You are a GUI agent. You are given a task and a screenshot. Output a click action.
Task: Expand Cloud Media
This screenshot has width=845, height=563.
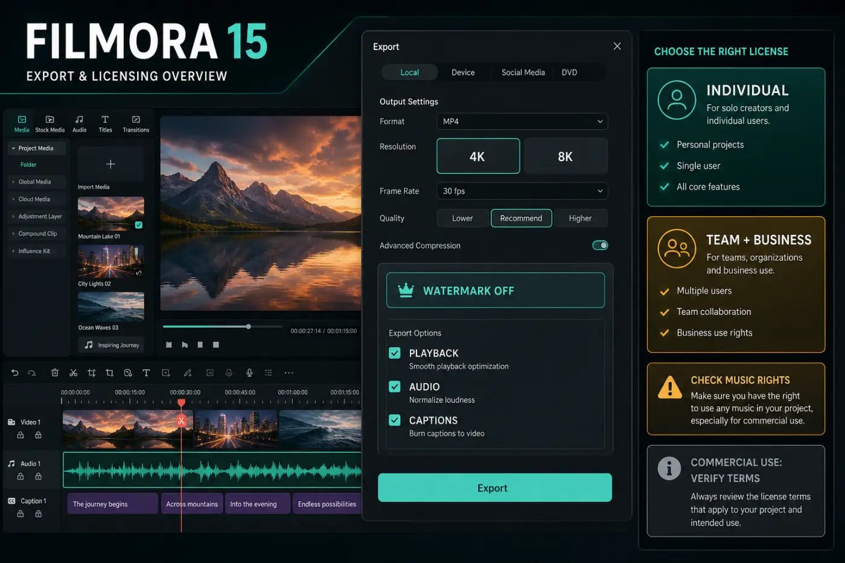(13, 199)
